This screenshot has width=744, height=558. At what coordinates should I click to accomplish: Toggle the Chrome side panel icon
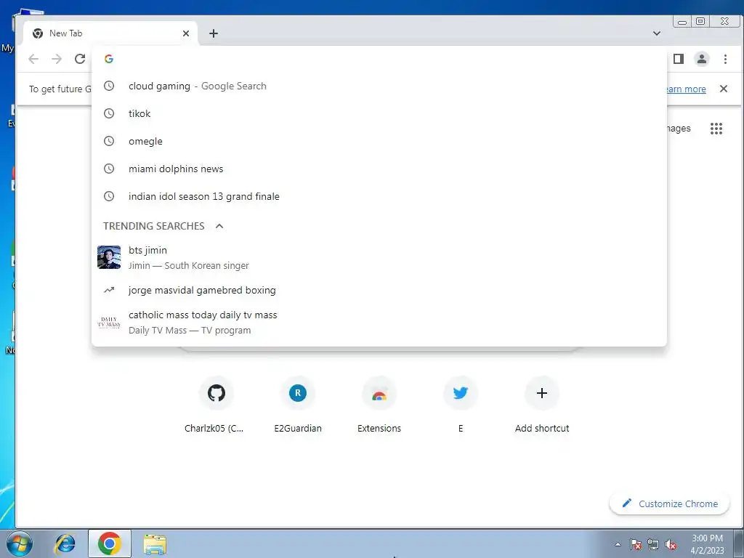point(679,59)
